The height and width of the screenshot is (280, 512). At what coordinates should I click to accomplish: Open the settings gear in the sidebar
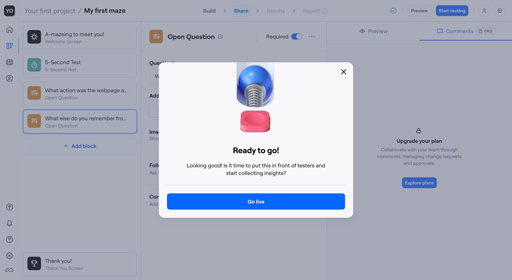pyautogui.click(x=9, y=256)
